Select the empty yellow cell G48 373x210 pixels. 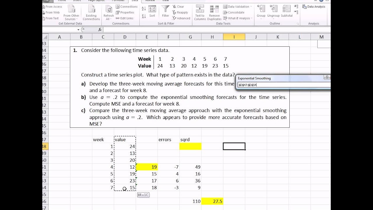190,146
